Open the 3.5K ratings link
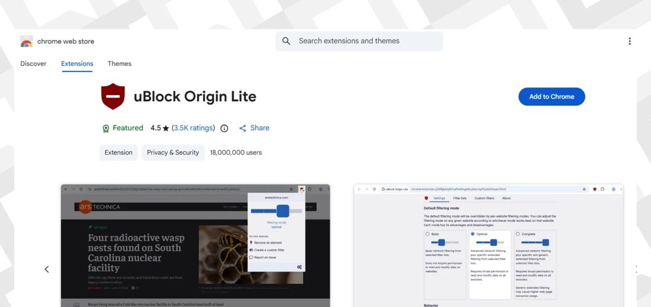Viewport: 651px width, 307px height. pos(194,128)
